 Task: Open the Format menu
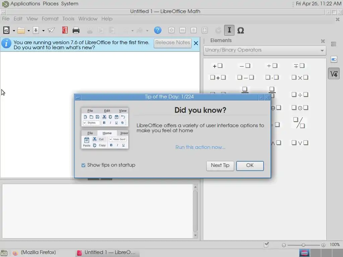coord(50,19)
